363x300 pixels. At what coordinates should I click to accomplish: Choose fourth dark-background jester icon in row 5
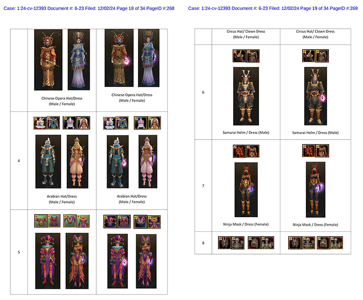click(x=154, y=222)
